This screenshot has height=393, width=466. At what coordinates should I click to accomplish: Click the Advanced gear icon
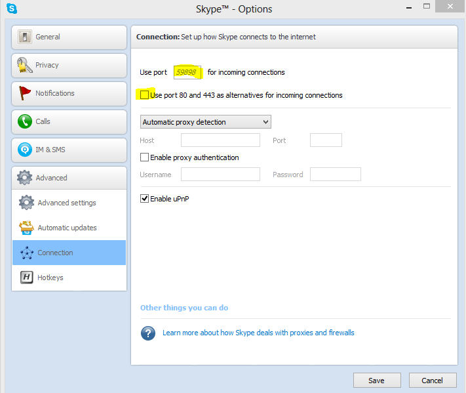(24, 178)
